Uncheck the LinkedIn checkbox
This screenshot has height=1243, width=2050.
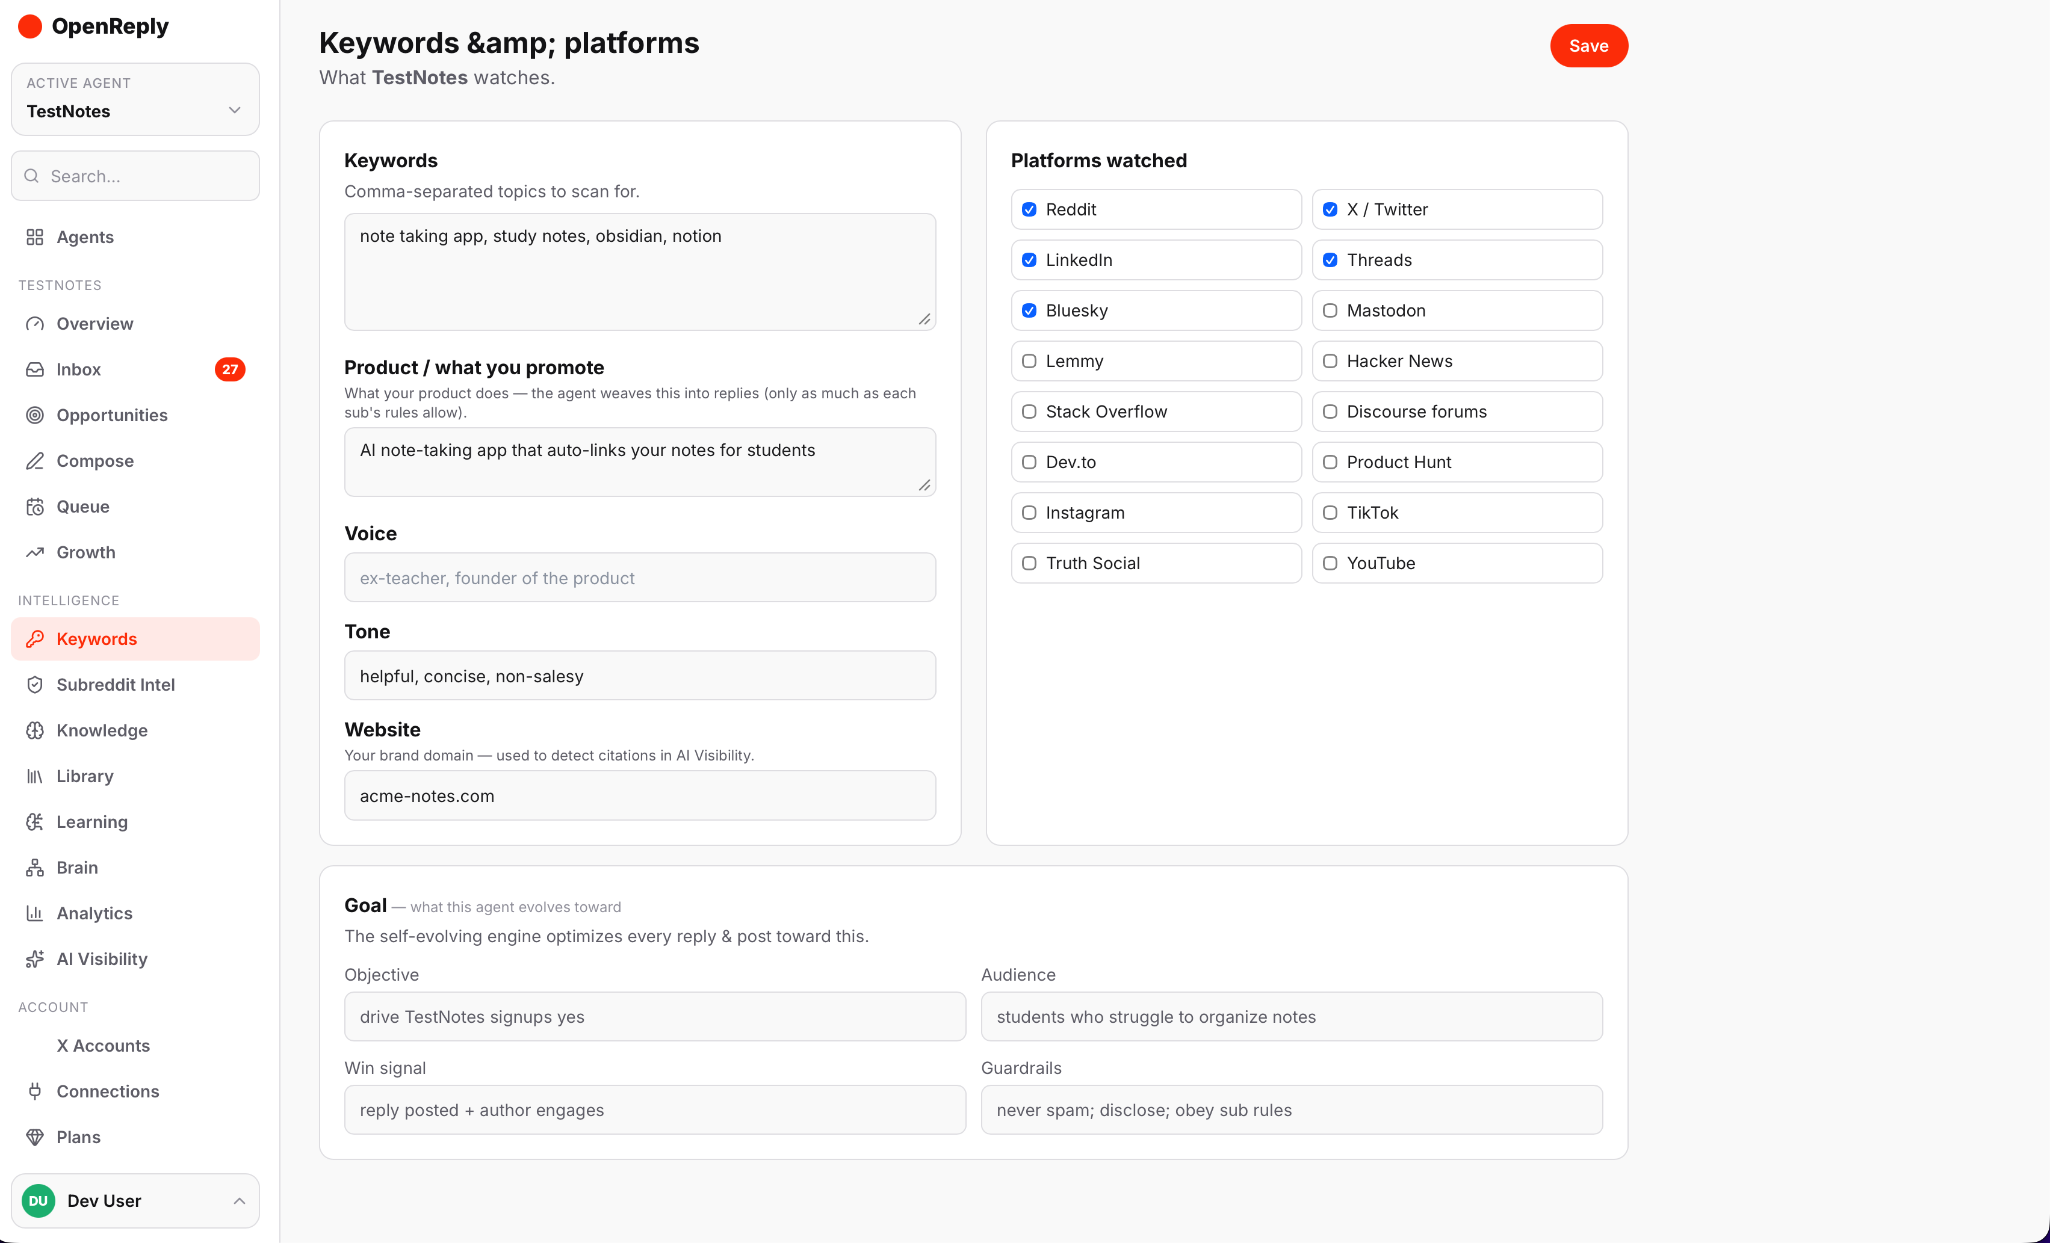click(1029, 261)
